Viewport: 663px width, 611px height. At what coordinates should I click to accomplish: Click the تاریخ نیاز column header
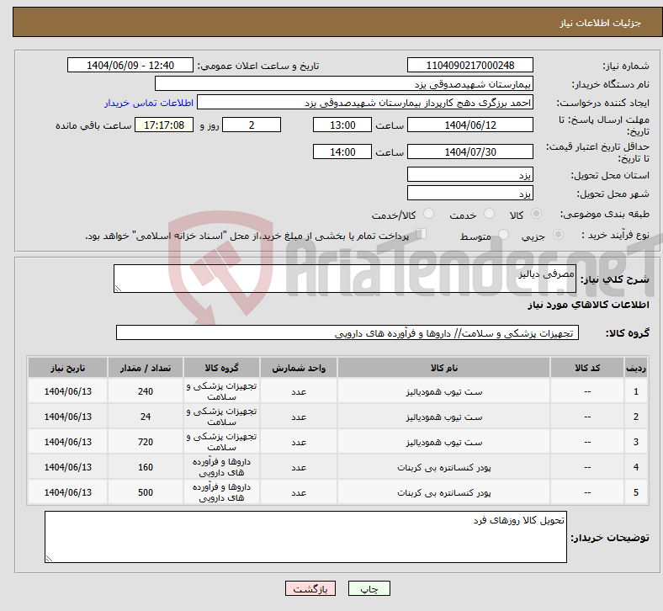point(67,368)
